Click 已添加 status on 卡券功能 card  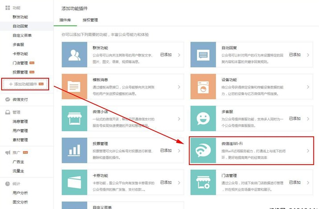click(x=166, y=183)
